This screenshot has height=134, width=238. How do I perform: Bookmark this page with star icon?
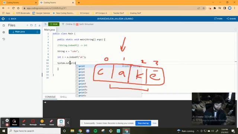tap(203, 8)
